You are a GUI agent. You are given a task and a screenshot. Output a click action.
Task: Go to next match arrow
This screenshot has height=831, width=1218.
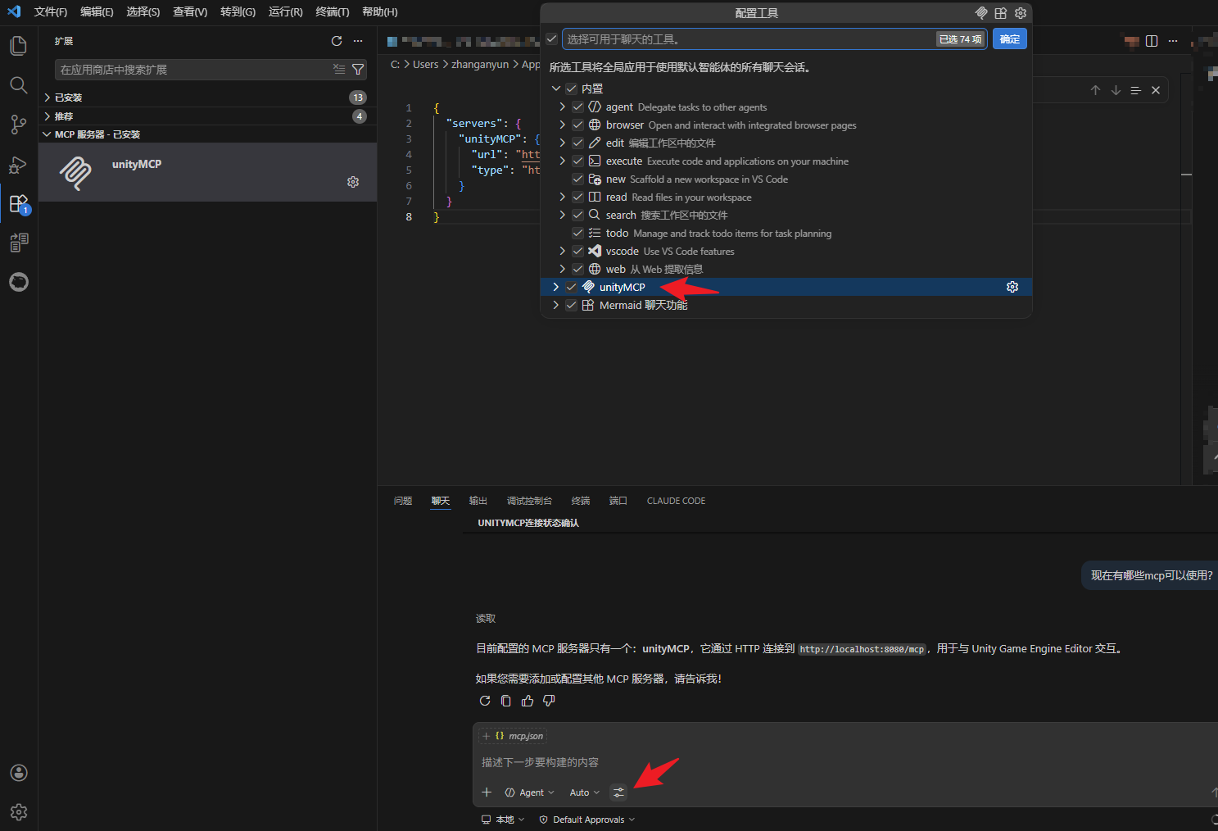(x=1116, y=90)
